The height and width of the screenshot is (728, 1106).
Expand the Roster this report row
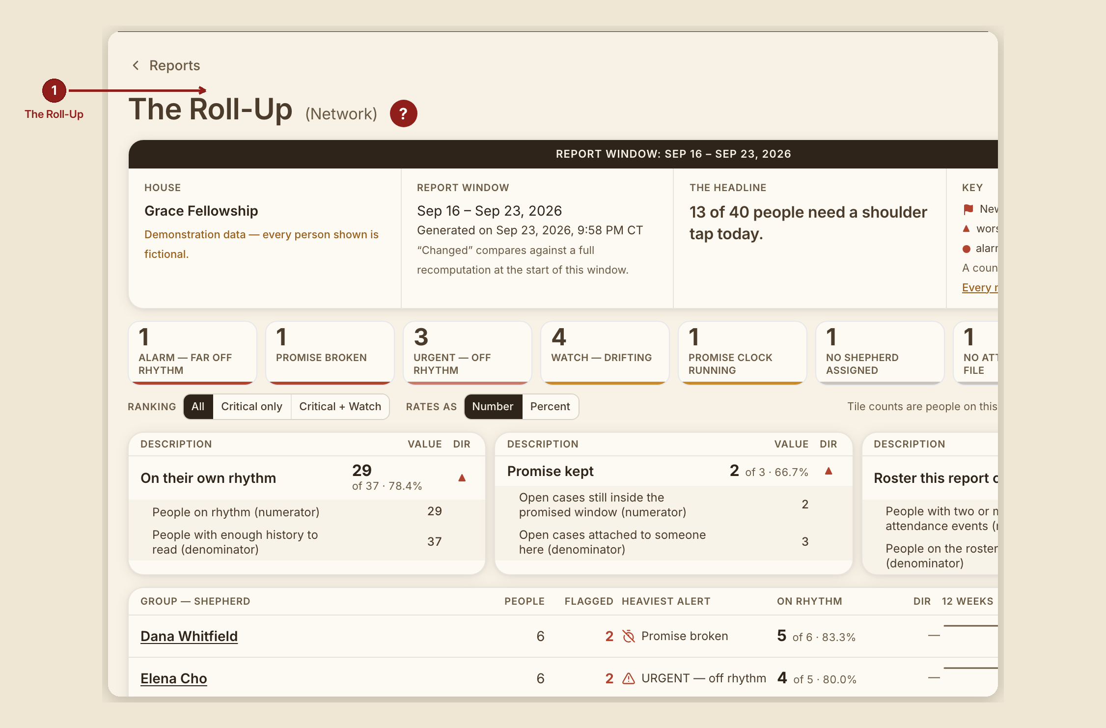pos(930,478)
